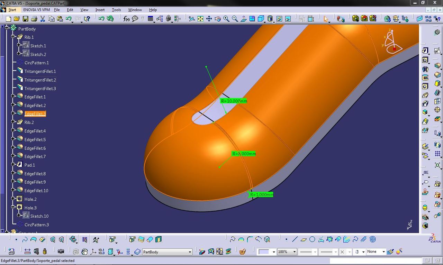Click the Paste clipboard icon
This screenshot has width=443, height=265.
pos(60,19)
